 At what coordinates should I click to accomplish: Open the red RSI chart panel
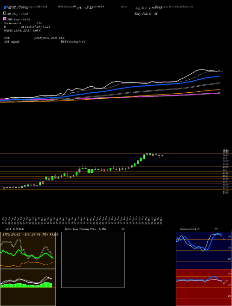[204, 287]
